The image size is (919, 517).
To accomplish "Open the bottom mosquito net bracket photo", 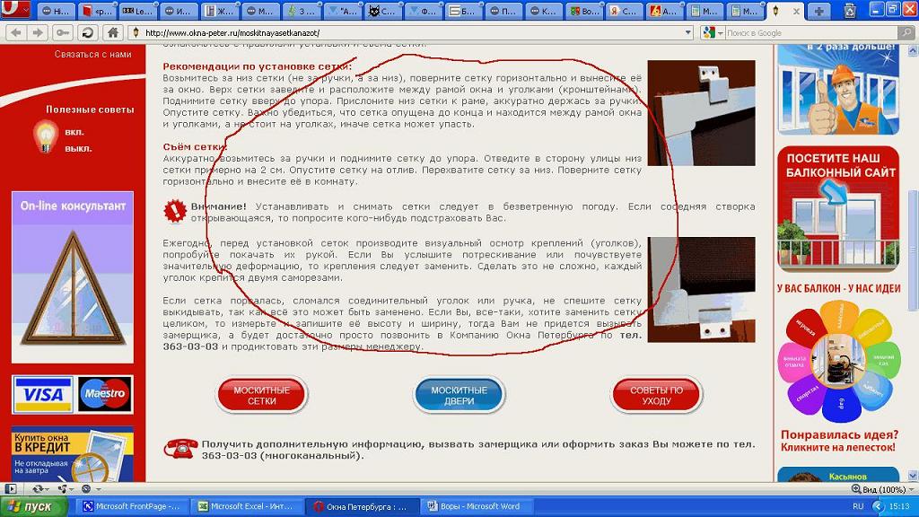I will [x=702, y=290].
